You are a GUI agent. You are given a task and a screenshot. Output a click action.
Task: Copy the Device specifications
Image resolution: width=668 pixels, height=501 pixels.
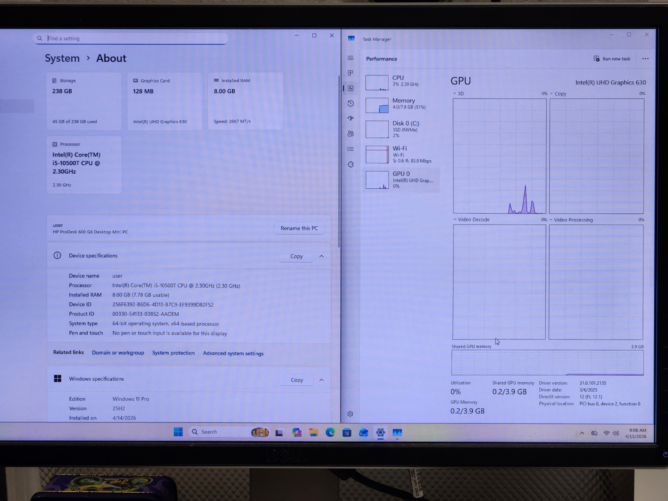296,256
